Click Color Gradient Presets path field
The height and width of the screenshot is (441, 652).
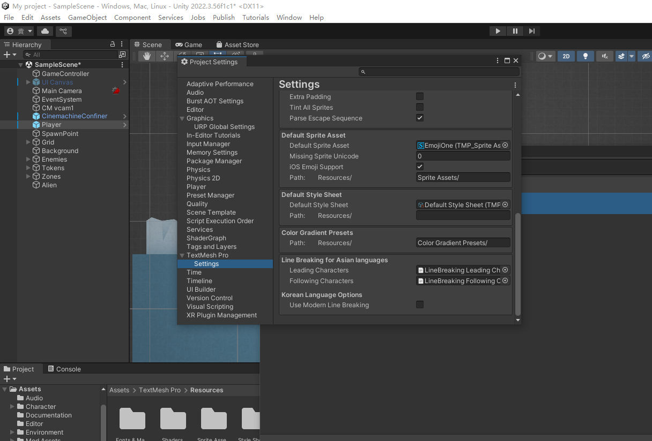click(463, 242)
